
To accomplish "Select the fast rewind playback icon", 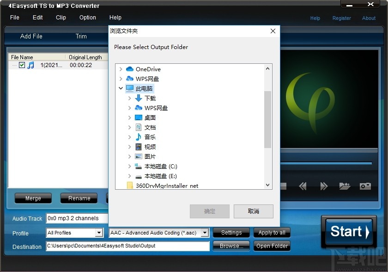I will pos(303,185).
